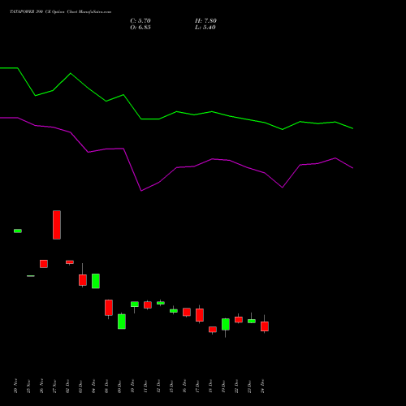Click the 10 Dec date label
This screenshot has height=406, width=406.
(x=132, y=386)
